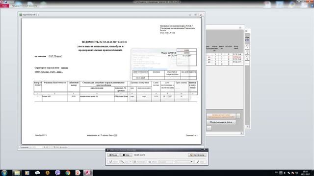314x176 pixels.
Task: Click the small button below Обновить данные
Action: tap(209, 128)
